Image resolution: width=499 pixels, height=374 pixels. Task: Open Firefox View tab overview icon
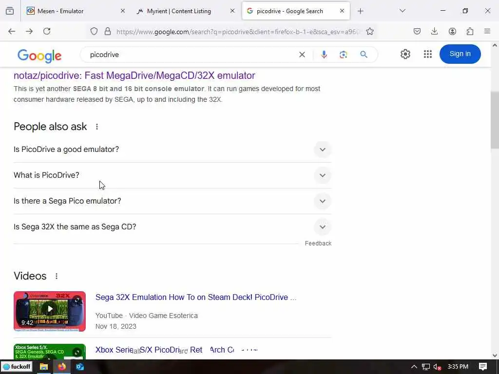click(10, 11)
